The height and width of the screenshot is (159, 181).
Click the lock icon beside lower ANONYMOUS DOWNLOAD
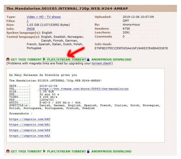point(88,151)
